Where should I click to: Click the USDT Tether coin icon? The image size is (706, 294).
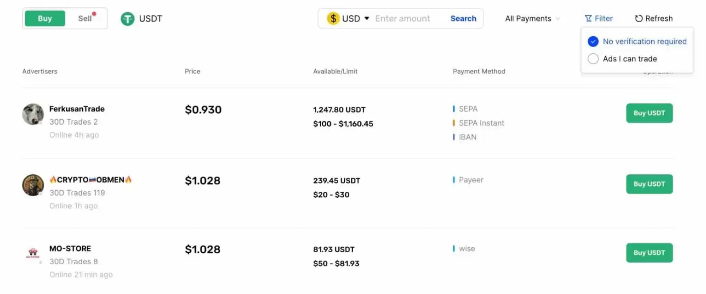point(127,19)
